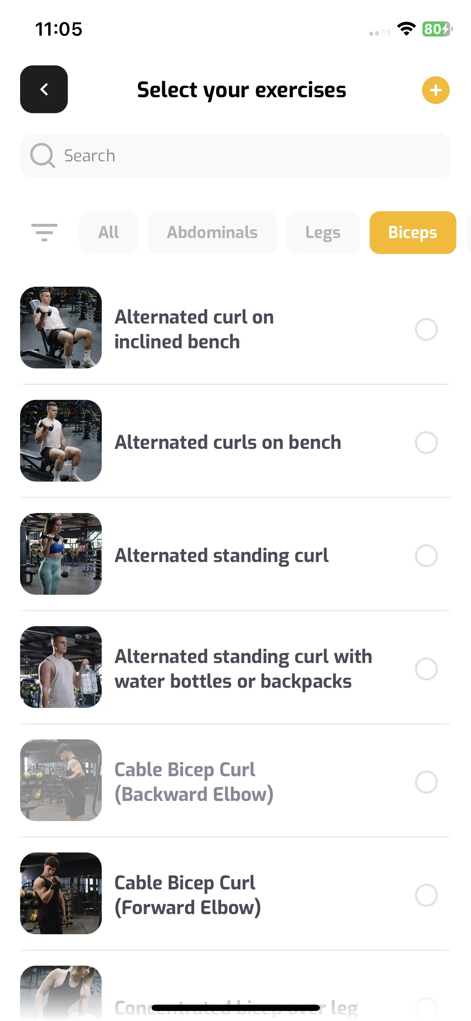Select the Biceps category tab
Image resolution: width=471 pixels, height=1021 pixels.
tap(413, 232)
